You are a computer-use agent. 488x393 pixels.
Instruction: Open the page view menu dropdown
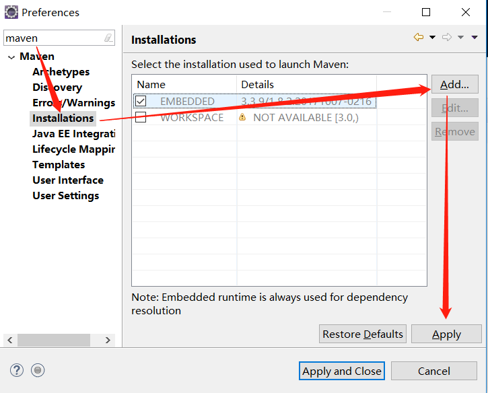click(x=475, y=37)
